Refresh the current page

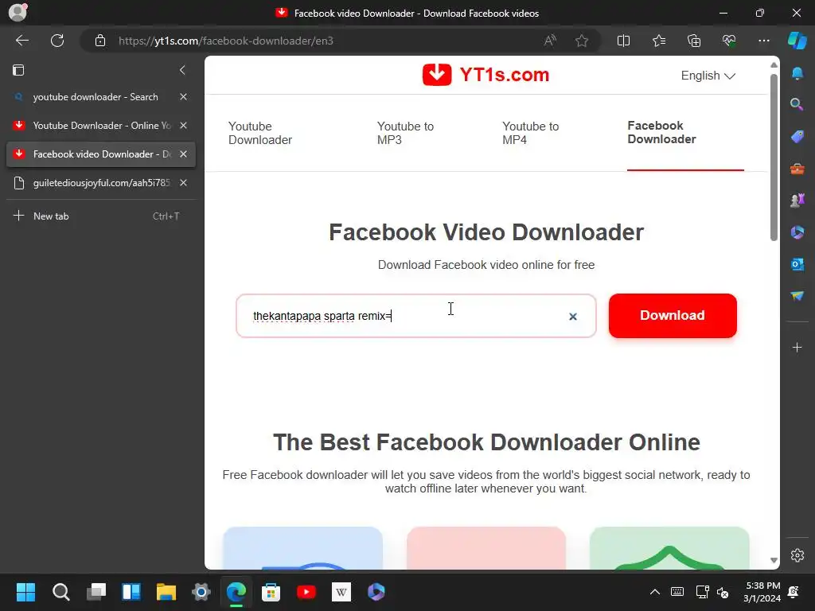57,41
